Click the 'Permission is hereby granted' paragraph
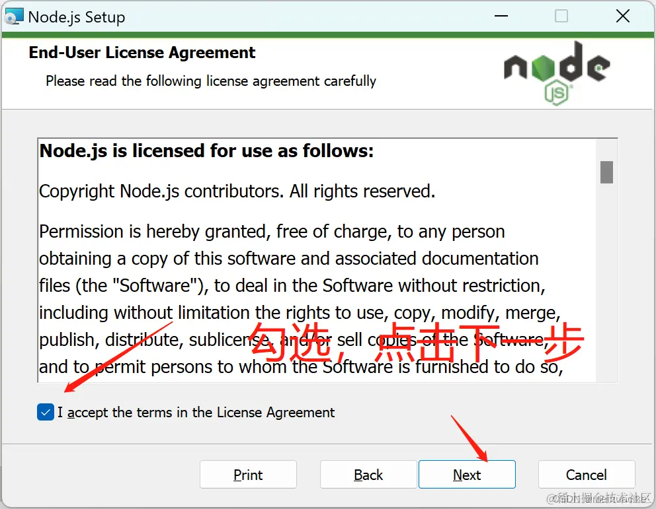 pyautogui.click(x=302, y=299)
